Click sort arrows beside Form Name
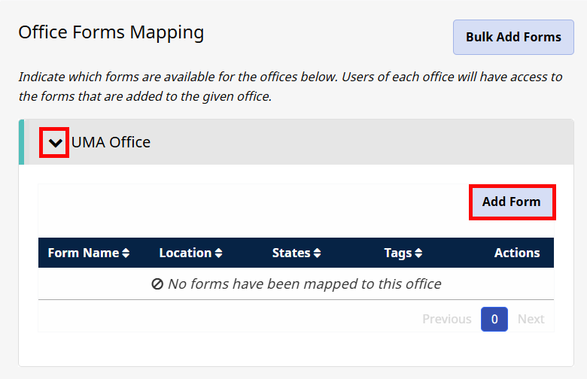The image size is (587, 379). [x=126, y=253]
